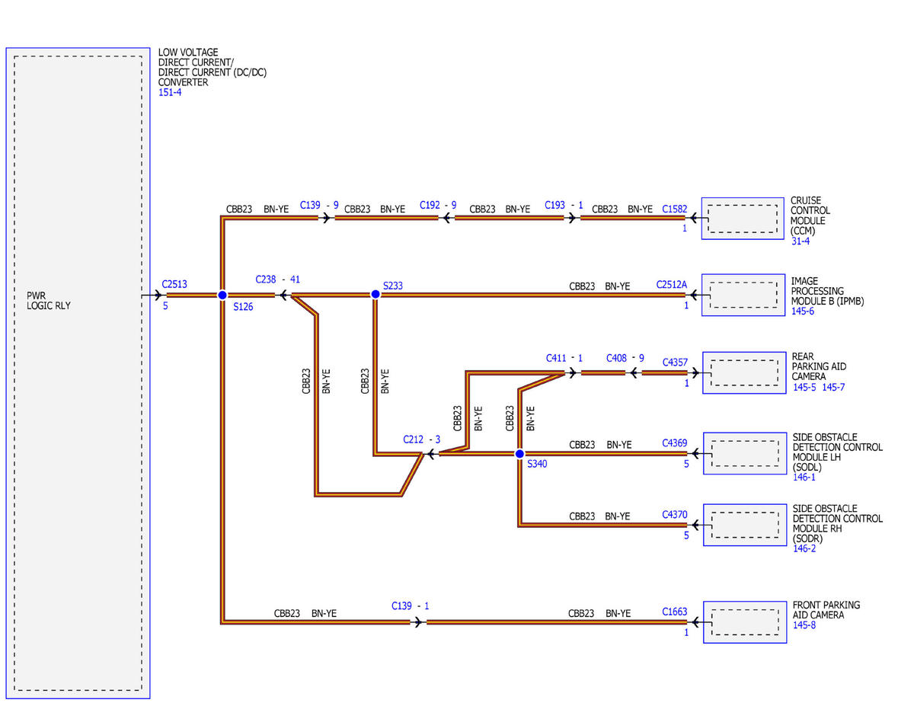Click the C4370 connector link
Image resolution: width=914 pixels, height=706 pixels.
pos(675,514)
